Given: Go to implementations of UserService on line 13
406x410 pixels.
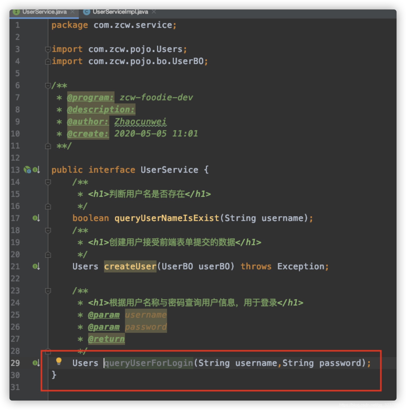Looking at the screenshot, I should [x=36, y=170].
